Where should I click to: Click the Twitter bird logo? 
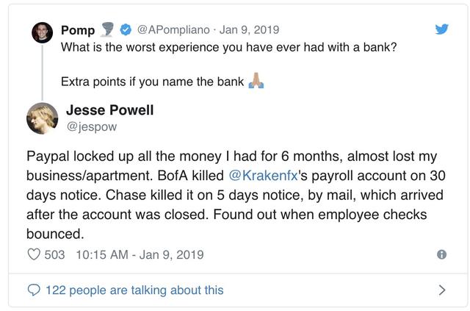click(442, 29)
